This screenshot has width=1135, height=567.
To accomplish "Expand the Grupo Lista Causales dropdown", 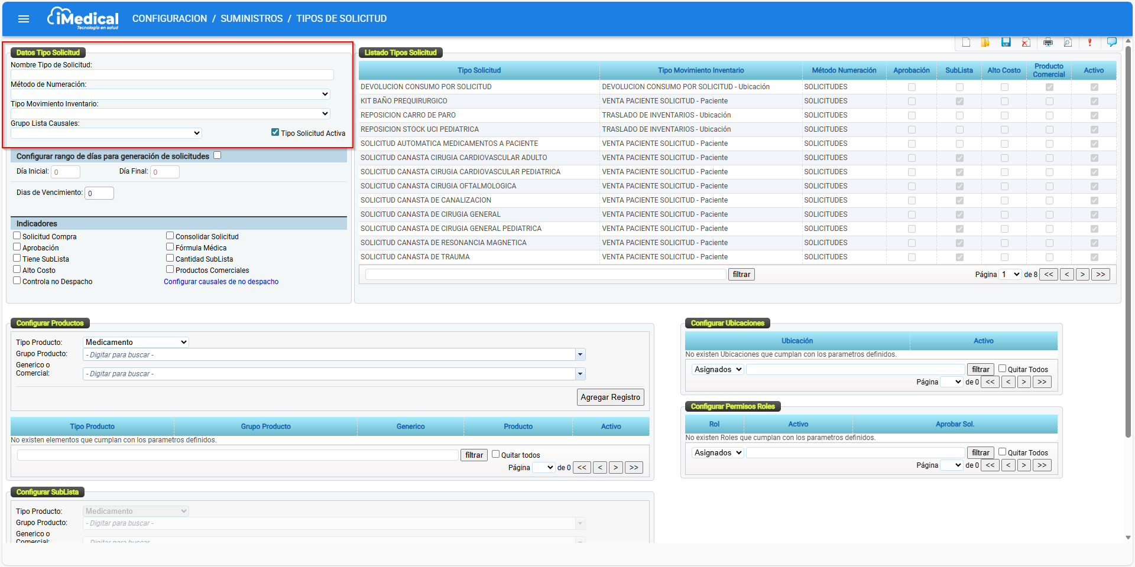I will click(106, 133).
